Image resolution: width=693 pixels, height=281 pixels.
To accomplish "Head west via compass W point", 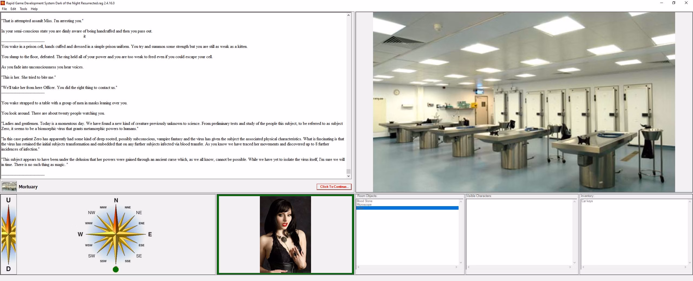I will 80,234.
